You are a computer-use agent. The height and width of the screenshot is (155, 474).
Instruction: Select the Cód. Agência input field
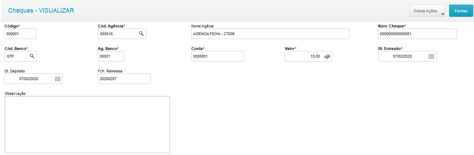(118, 34)
